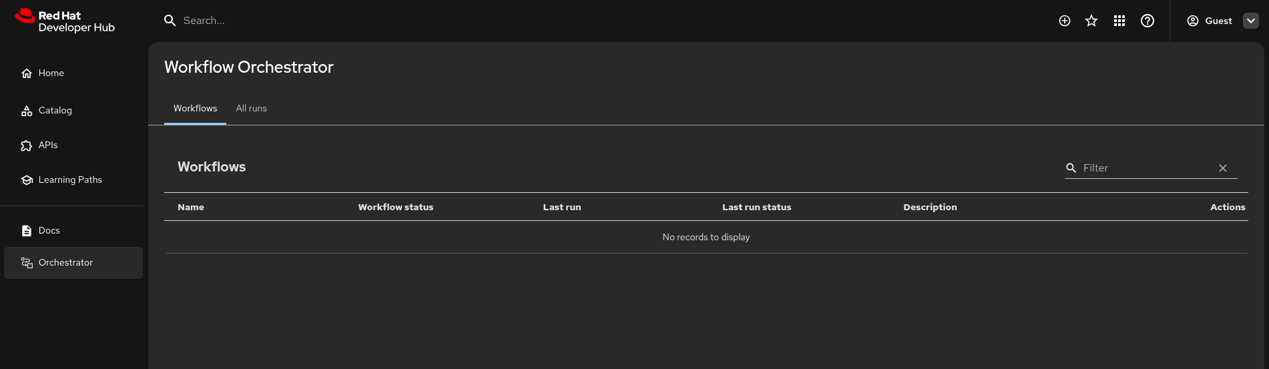The width and height of the screenshot is (1269, 369).
Task: Go to Home in sidebar
Action: point(51,73)
